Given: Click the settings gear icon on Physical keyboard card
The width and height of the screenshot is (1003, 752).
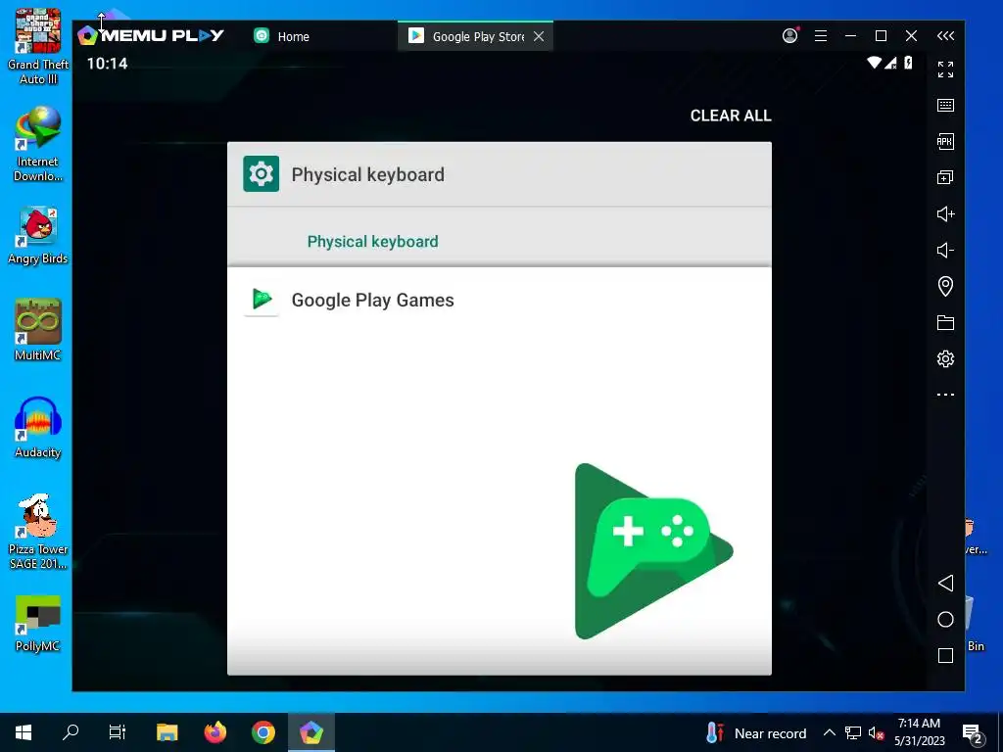Looking at the screenshot, I should 261,173.
